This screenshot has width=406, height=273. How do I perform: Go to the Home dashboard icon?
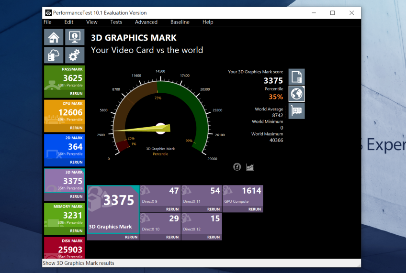pyautogui.click(x=54, y=37)
